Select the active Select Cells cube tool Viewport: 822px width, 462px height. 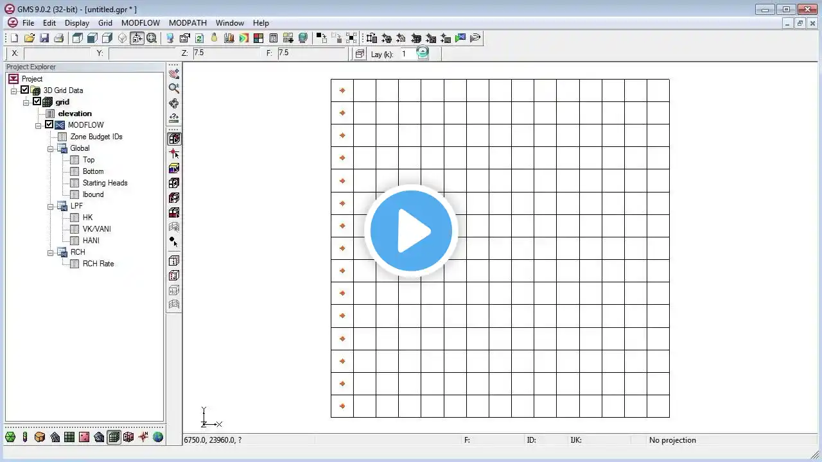click(173, 139)
